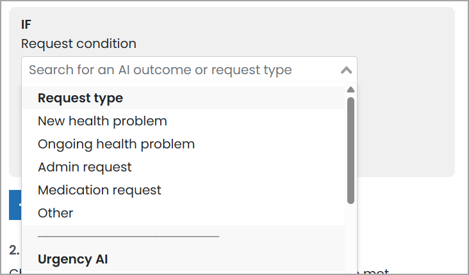
Task: Select New health problem option
Action: [103, 121]
